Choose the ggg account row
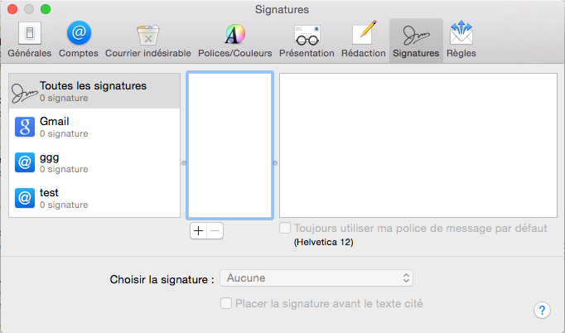Screen dimensions: 565x333 click(94, 162)
